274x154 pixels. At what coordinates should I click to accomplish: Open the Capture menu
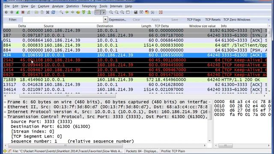tap(44, 6)
